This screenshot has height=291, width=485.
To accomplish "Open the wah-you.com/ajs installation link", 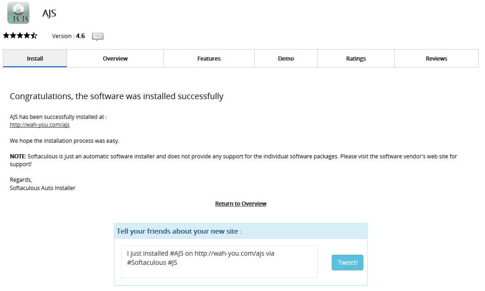I will 39,125.
